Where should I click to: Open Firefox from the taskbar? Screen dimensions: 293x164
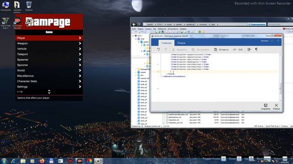pyautogui.click(x=42, y=161)
